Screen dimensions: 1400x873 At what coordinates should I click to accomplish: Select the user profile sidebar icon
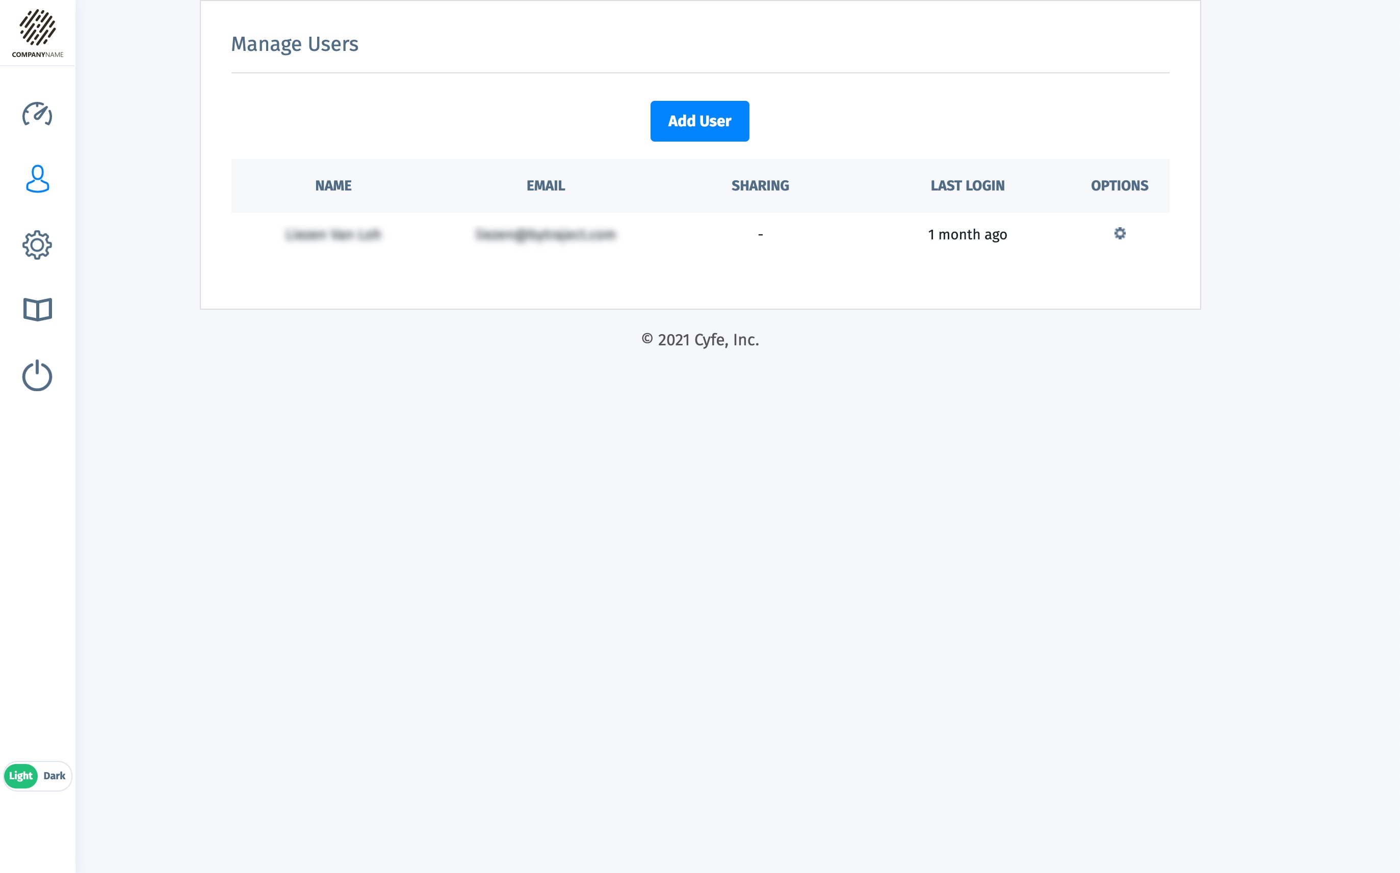pos(38,179)
